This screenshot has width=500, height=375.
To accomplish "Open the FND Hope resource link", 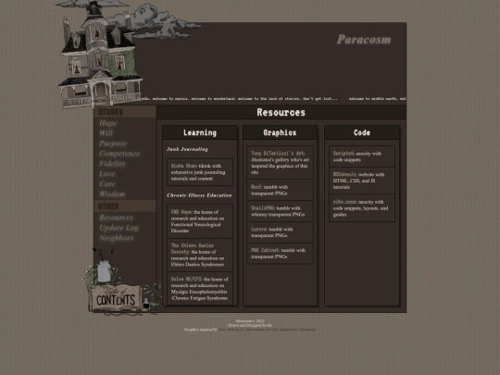I will tap(181, 212).
